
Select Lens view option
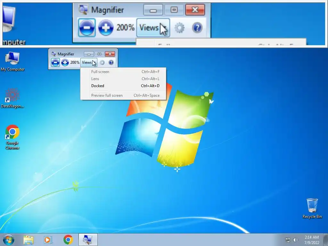click(123, 79)
